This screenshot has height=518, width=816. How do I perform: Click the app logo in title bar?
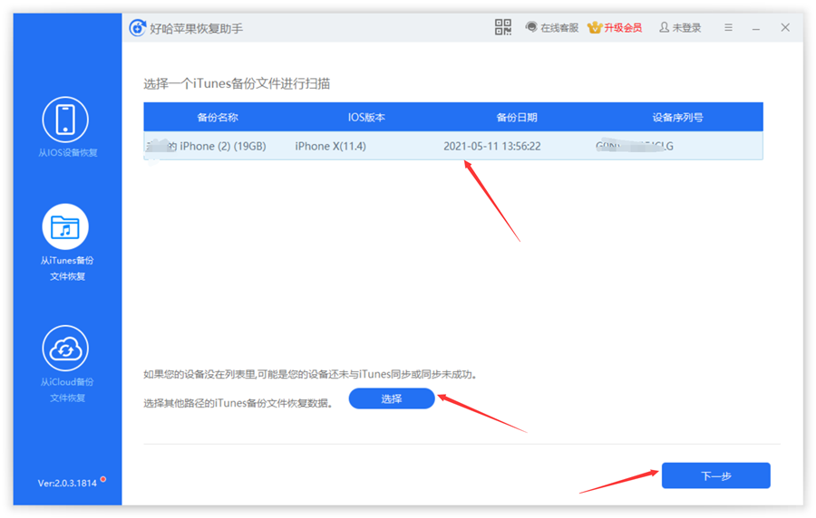coord(138,28)
